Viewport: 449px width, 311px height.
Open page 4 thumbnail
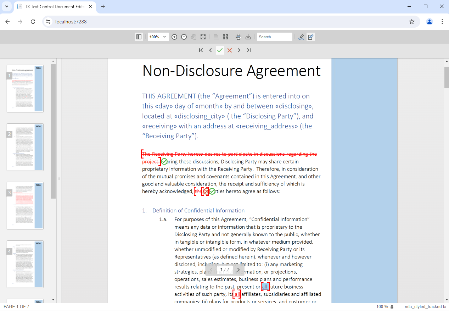pos(25,264)
